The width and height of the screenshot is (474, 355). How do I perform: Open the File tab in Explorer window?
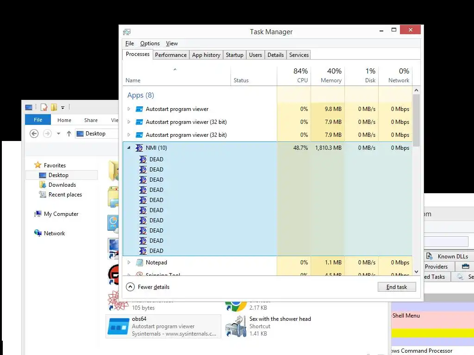click(38, 120)
